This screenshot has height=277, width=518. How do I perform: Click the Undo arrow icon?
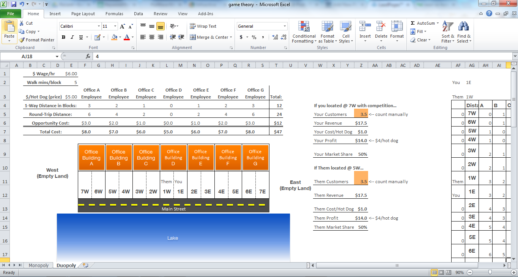click(x=22, y=4)
